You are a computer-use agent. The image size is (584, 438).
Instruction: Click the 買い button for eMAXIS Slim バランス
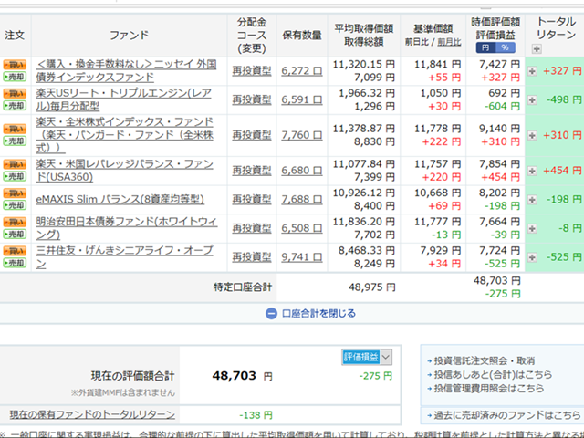(x=15, y=193)
